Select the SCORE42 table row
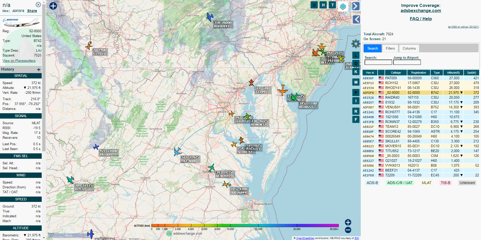The width and height of the screenshot is (481, 240). click(x=421, y=131)
